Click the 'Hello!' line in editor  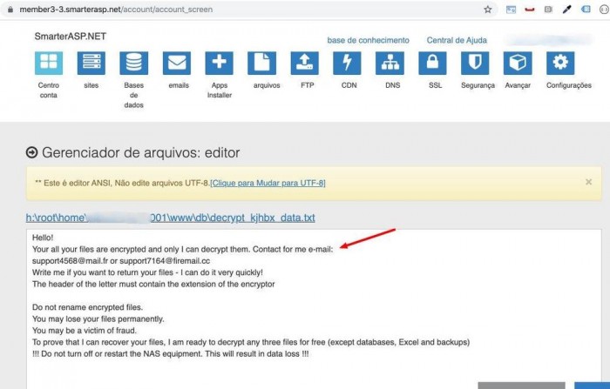[43, 238]
